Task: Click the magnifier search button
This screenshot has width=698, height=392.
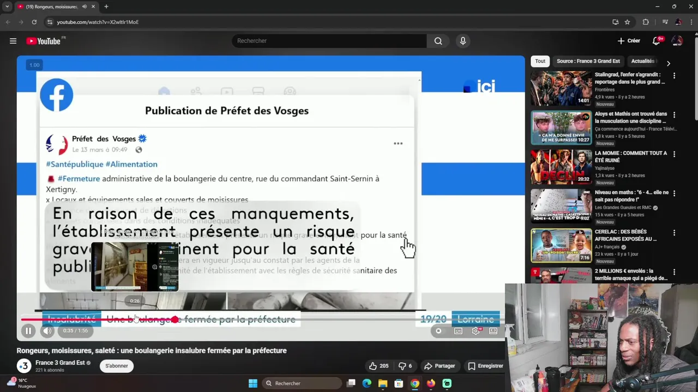Action: pos(438,41)
